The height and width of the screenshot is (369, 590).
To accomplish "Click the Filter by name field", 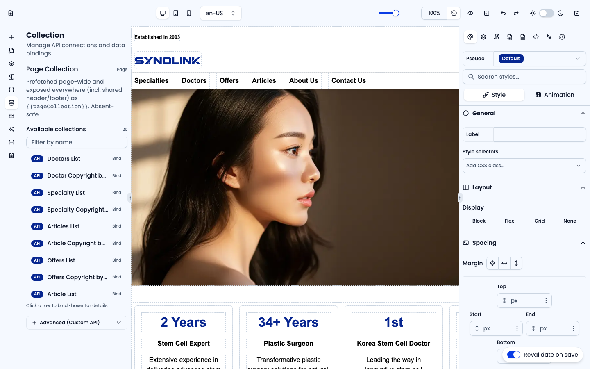I will click(x=77, y=142).
